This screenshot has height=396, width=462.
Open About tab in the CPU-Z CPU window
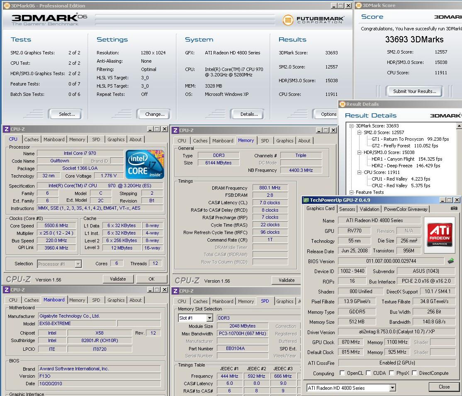pyautogui.click(x=135, y=139)
